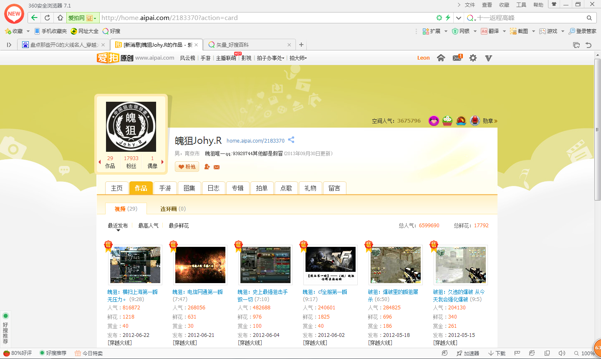Switch to the 主页 profile tab
This screenshot has height=359, width=601.
[117, 188]
